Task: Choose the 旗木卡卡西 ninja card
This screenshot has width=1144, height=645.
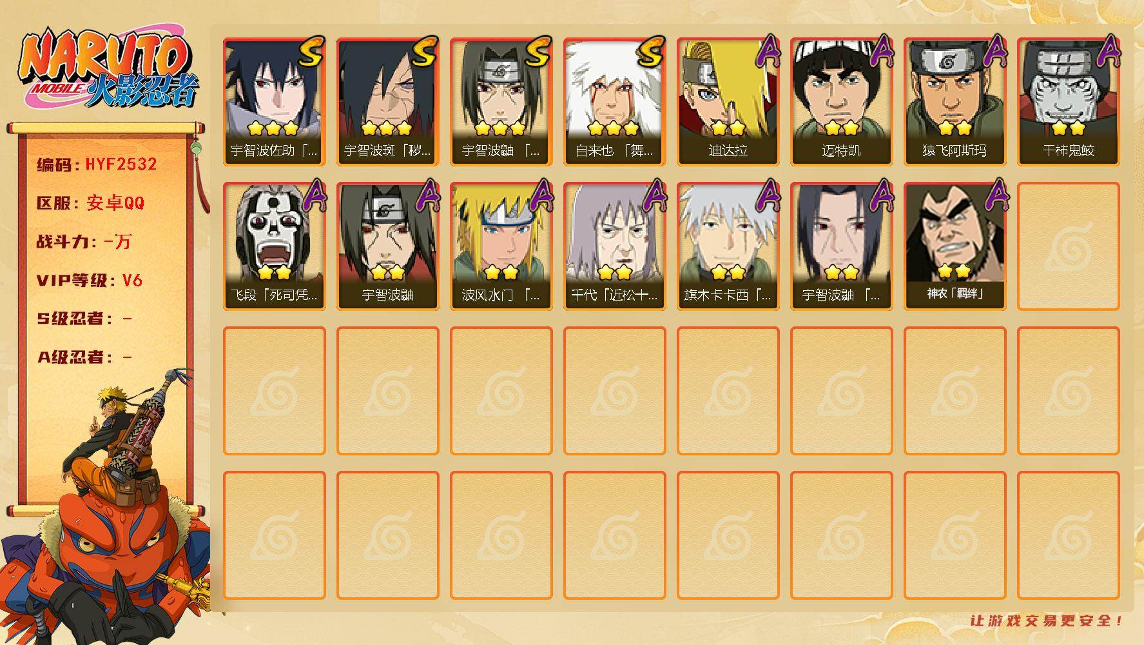Action: click(x=728, y=246)
